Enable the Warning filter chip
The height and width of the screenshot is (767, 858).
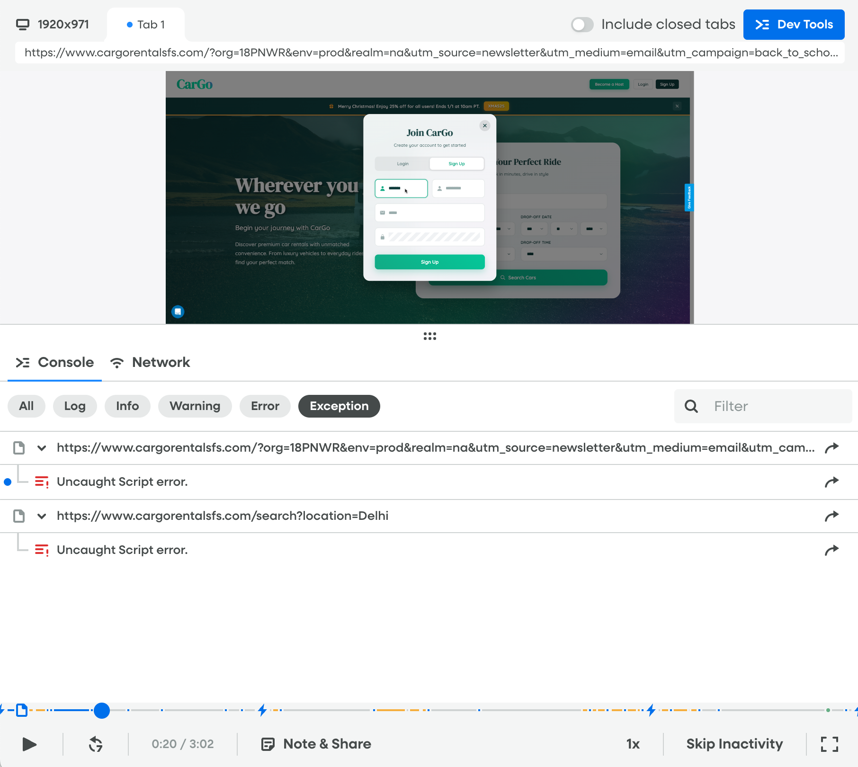(195, 406)
